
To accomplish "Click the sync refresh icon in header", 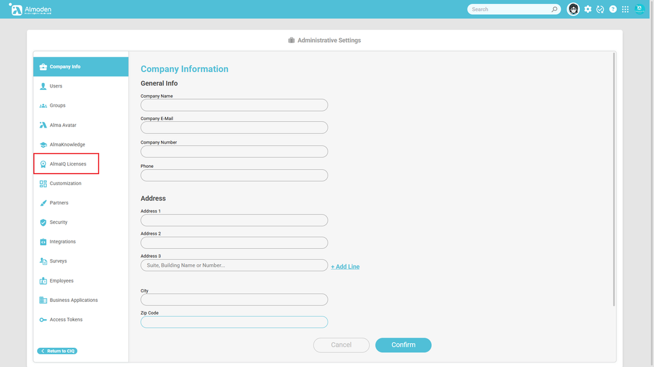I will 600,9.
